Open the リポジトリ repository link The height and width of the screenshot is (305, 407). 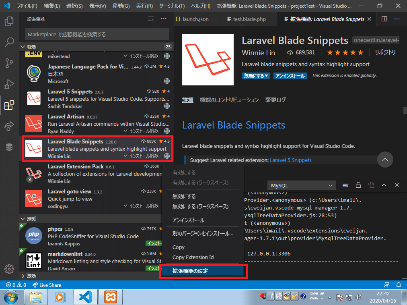385,52
